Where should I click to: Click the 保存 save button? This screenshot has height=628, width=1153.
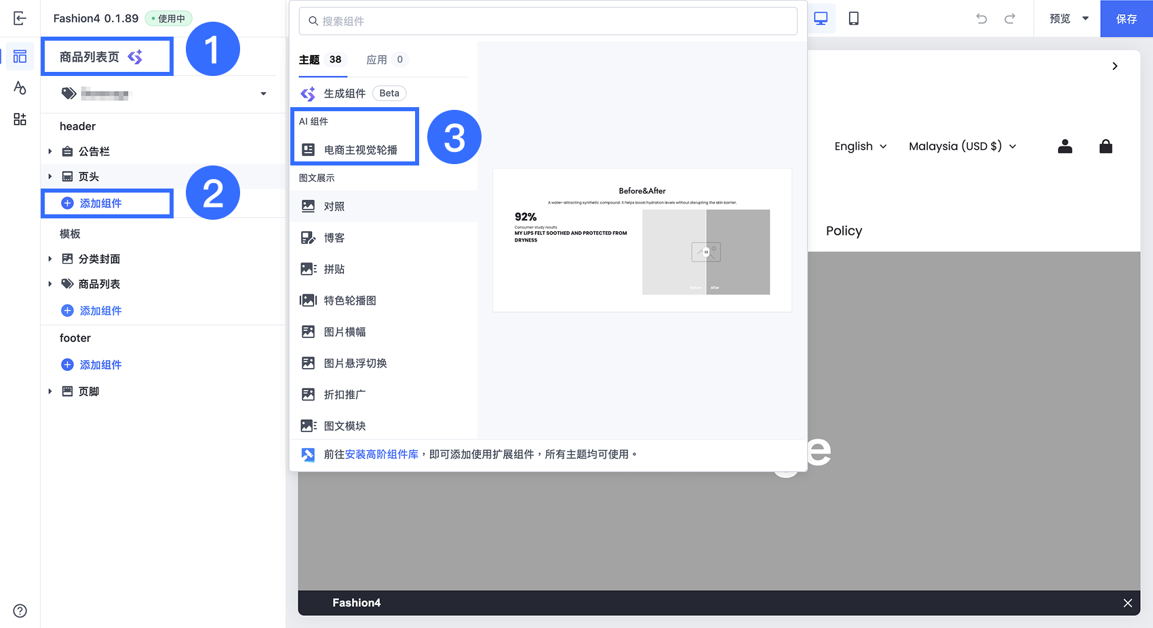click(1127, 18)
